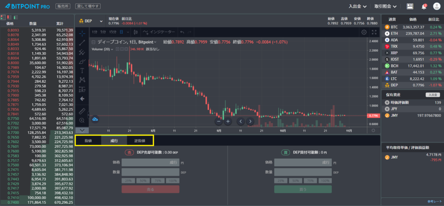Zoom in the chart with plus button
This screenshot has width=444, height=206.
tap(228, 121)
